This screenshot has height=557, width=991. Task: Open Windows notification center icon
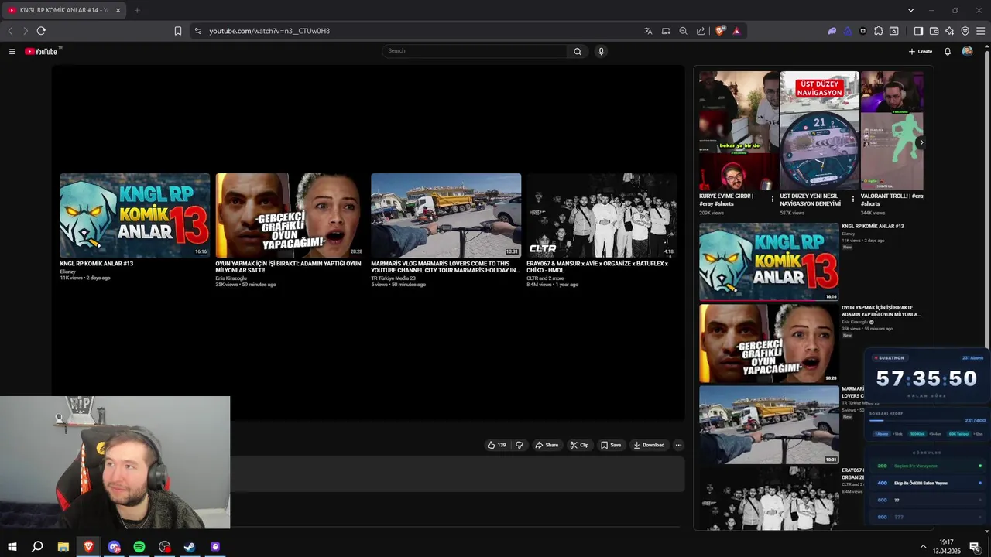[975, 547]
